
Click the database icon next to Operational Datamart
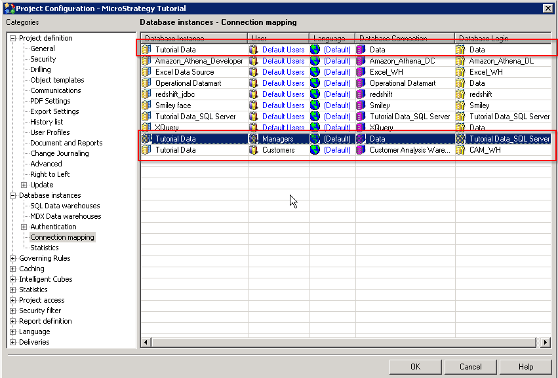[146, 83]
